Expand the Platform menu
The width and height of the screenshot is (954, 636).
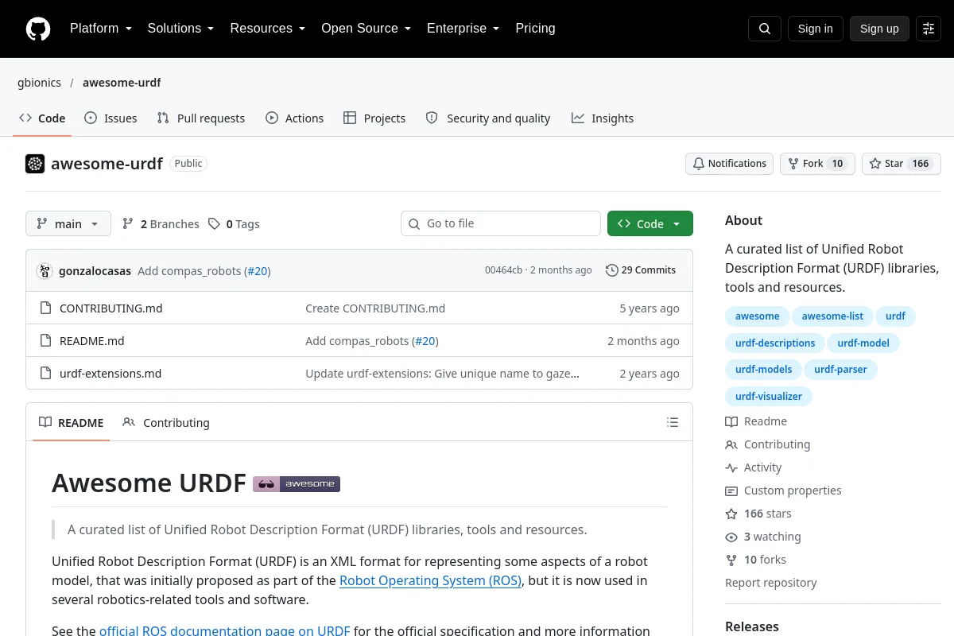coord(101,29)
